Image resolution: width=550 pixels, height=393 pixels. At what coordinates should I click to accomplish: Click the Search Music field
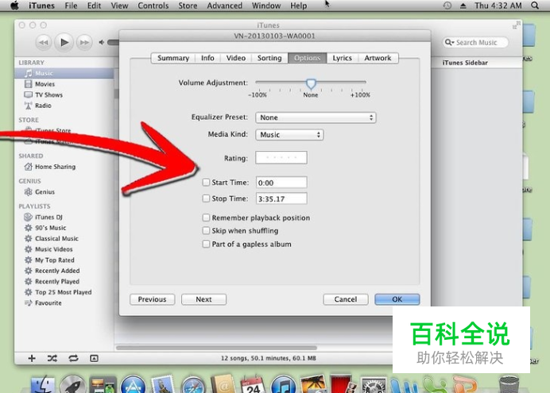pyautogui.click(x=475, y=42)
